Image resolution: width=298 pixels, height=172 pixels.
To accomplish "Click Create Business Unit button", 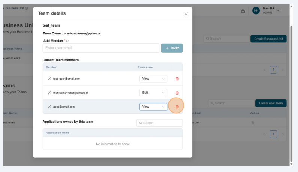I will tap(268, 39).
